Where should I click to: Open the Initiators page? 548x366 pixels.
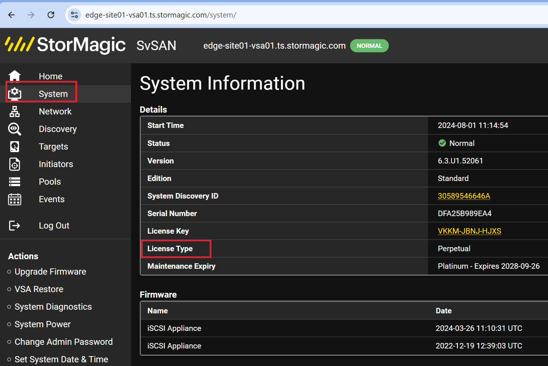56,164
